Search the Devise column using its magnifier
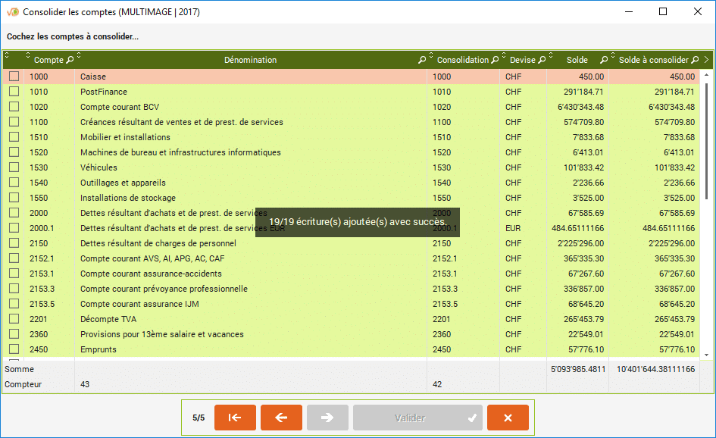 [542, 60]
